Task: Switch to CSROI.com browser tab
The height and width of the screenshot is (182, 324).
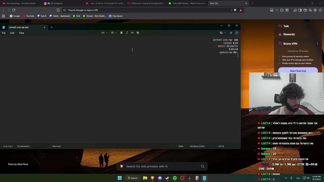Action: (x=145, y=3)
